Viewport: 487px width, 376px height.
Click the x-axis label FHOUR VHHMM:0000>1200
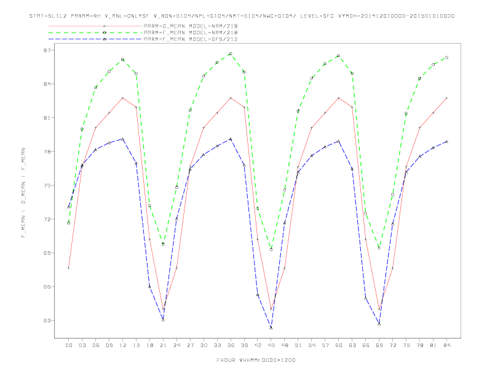pyautogui.click(x=256, y=360)
